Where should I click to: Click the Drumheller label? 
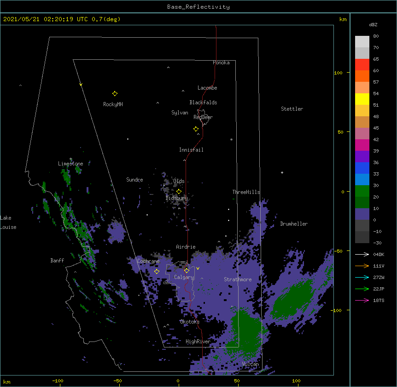tap(294, 224)
